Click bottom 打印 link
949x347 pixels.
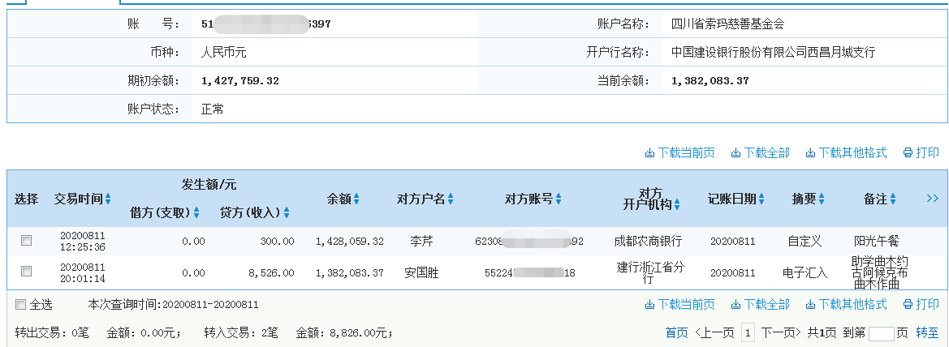921,304
